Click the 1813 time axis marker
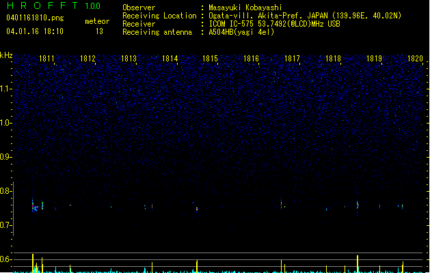Image resolution: width=430 pixels, height=273 pixels. click(x=129, y=59)
